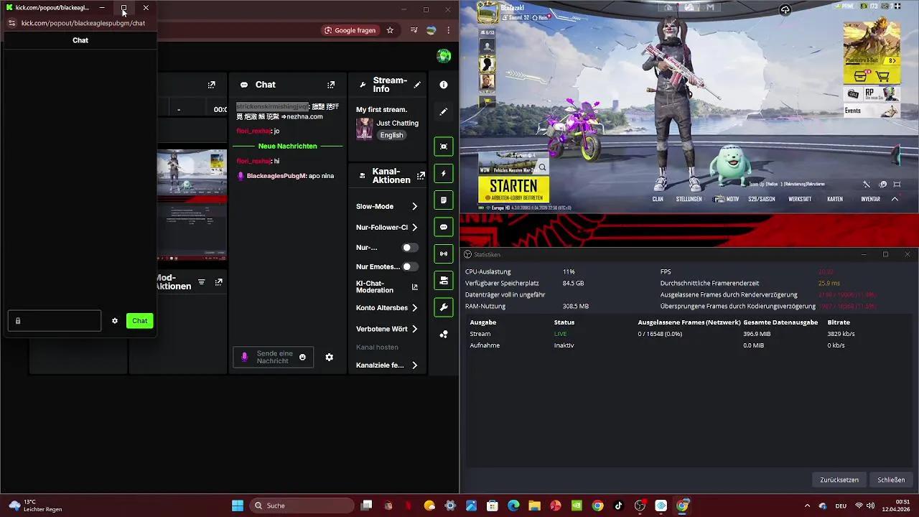Open Events banner in PUBG lobby

click(x=872, y=111)
